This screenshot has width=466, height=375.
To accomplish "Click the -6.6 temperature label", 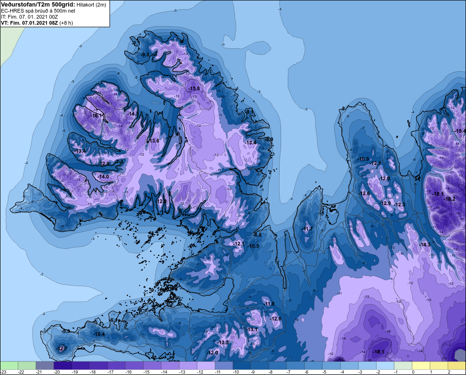I will pos(258,235).
